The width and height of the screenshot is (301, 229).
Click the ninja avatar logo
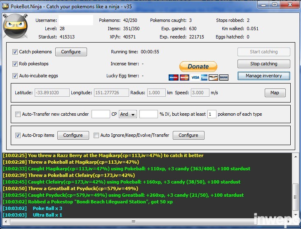click(x=15, y=26)
